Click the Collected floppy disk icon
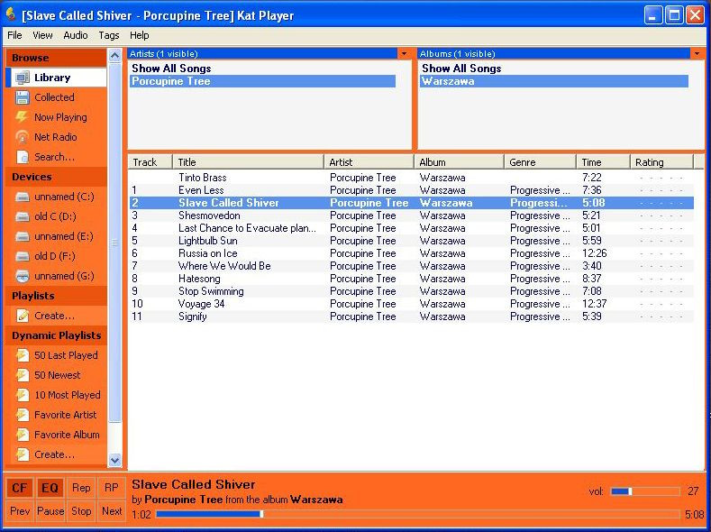Screen dimensions: 711x532 (x=23, y=97)
